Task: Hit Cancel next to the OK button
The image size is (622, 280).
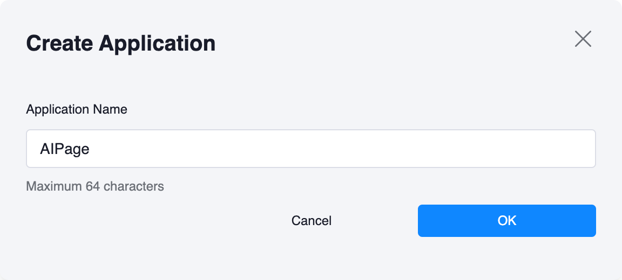Action: [312, 221]
